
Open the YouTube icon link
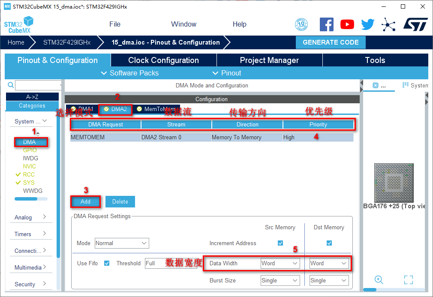pos(347,24)
